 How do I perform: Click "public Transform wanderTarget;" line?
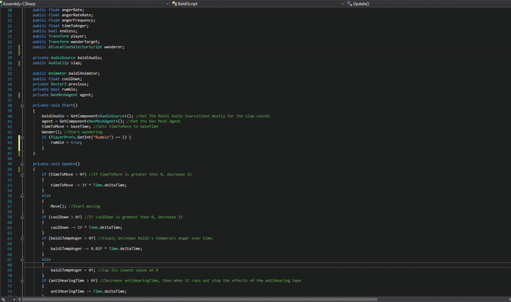[x=66, y=42]
